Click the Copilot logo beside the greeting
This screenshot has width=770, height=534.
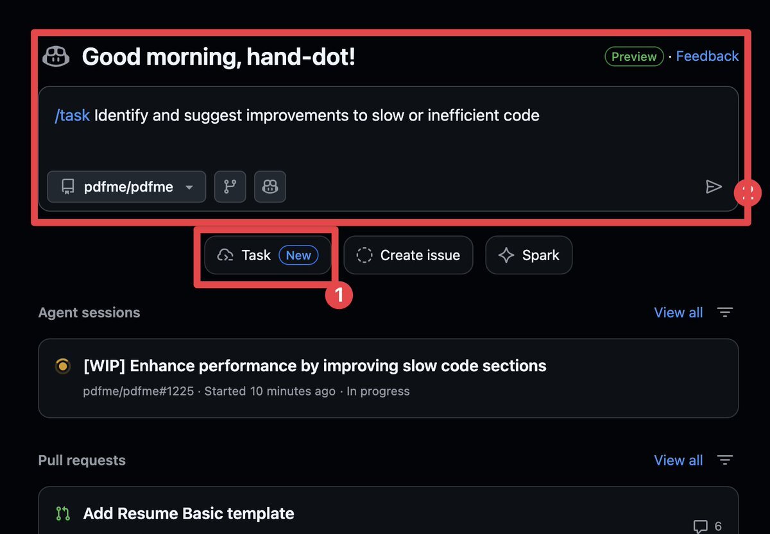56,56
